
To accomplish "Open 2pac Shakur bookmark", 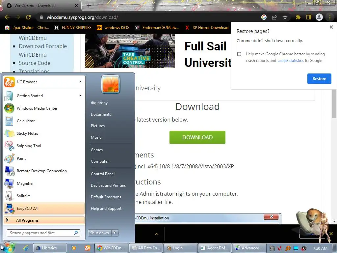I will coord(27,28).
